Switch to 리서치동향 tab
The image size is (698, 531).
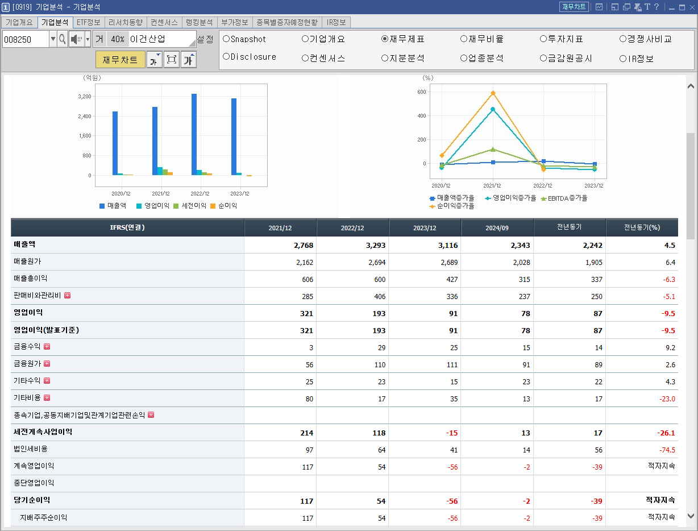pyautogui.click(x=126, y=23)
